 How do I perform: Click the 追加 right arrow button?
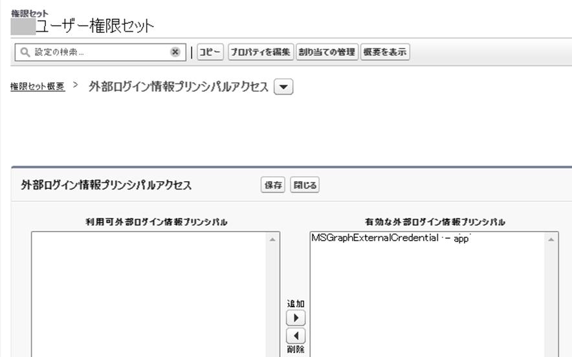[x=296, y=318]
